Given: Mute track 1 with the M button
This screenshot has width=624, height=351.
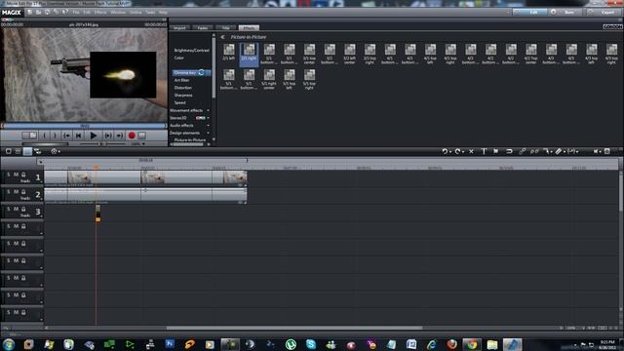Looking at the screenshot, I should pyautogui.click(x=16, y=175).
